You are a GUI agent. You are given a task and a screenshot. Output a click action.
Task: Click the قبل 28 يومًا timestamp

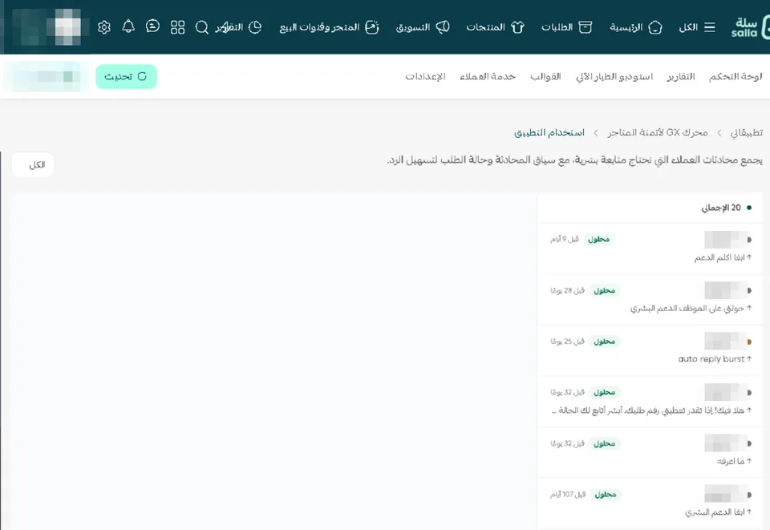point(568,290)
